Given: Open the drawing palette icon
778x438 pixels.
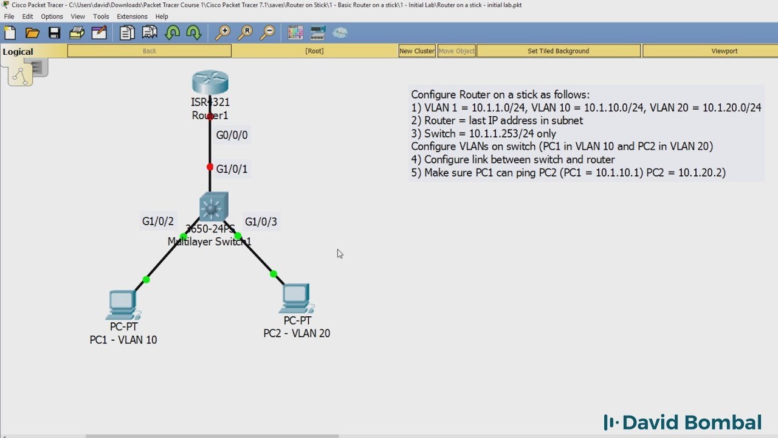Looking at the screenshot, I should click(x=295, y=33).
